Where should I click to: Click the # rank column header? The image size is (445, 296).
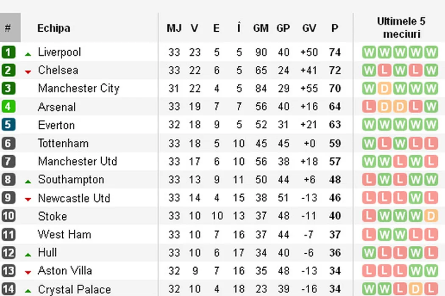pos(8,28)
